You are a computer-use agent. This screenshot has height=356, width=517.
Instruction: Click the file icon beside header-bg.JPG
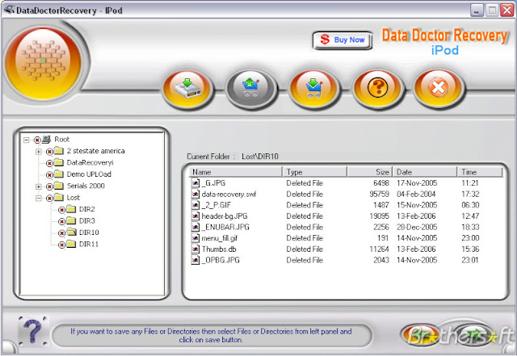tap(195, 216)
